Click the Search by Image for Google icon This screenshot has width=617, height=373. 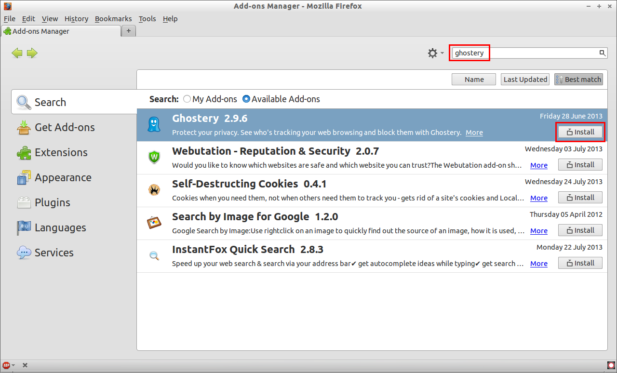[154, 223]
